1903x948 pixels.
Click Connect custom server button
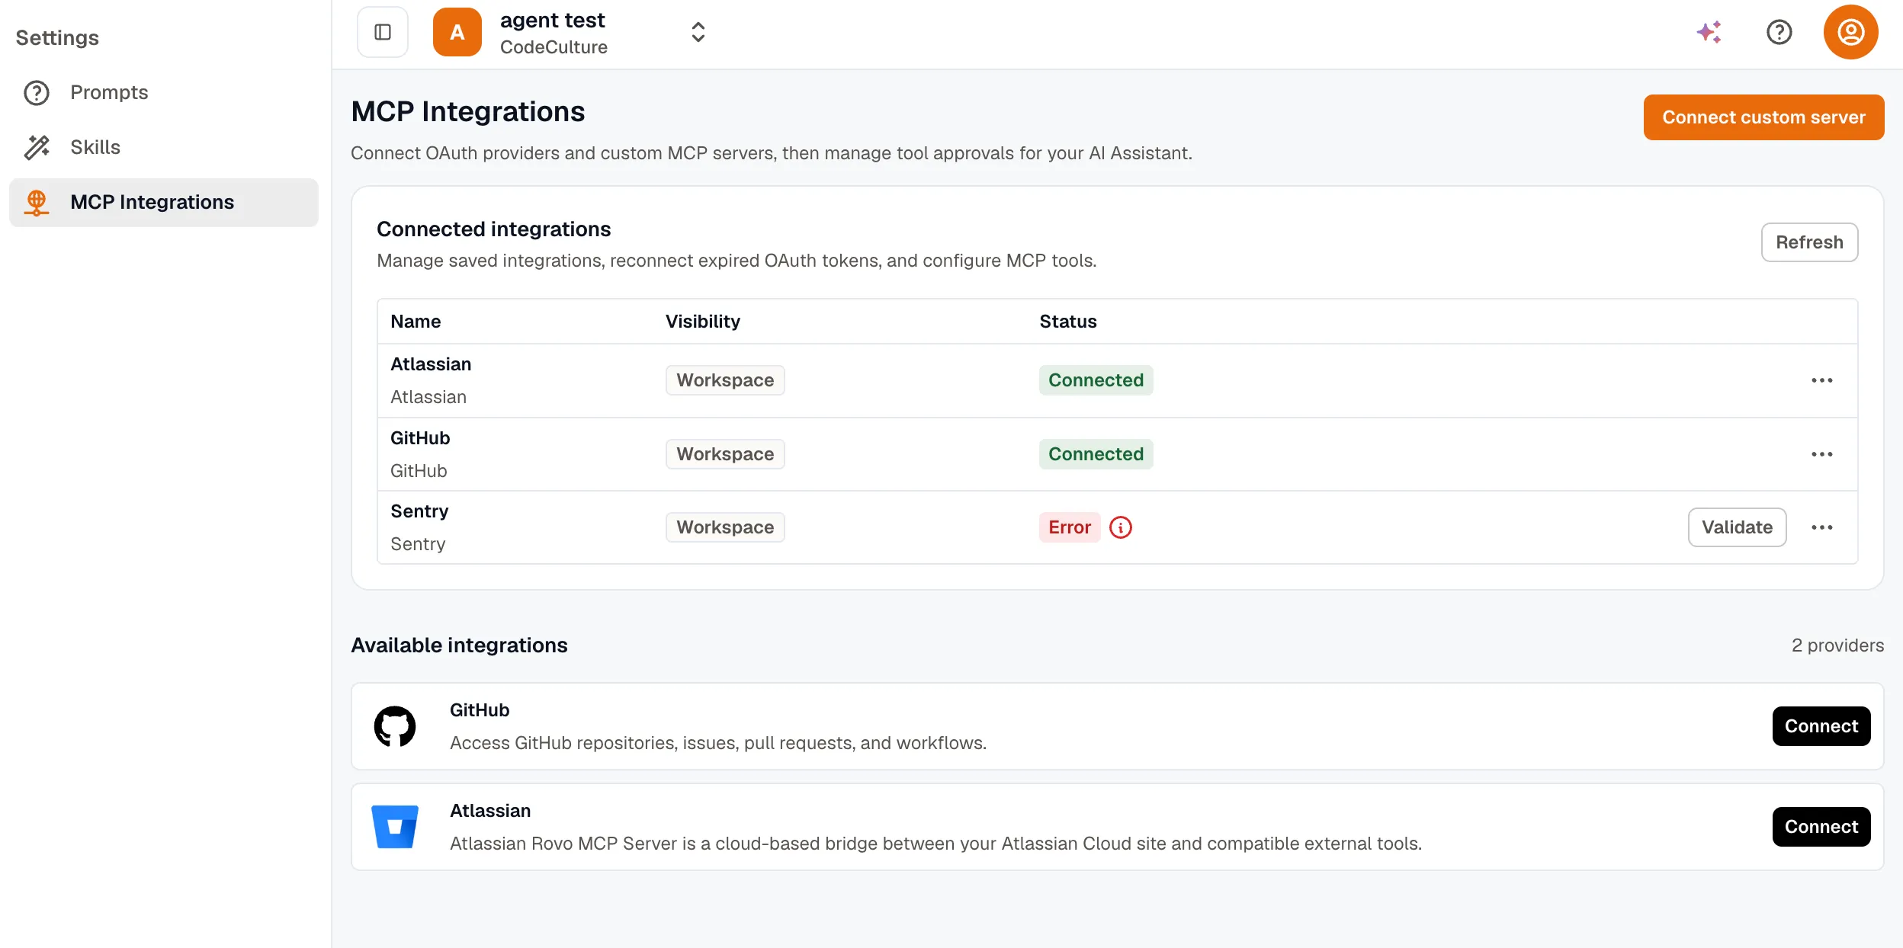(1764, 117)
